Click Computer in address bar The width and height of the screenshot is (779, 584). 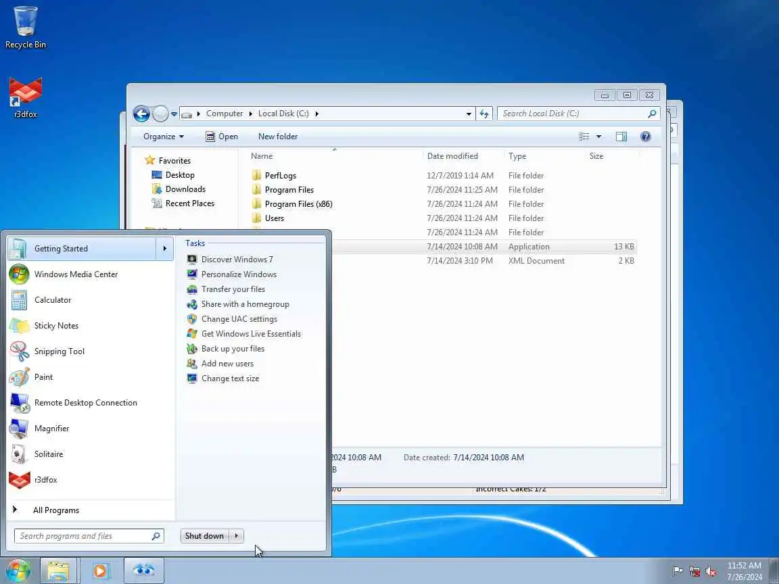point(225,114)
